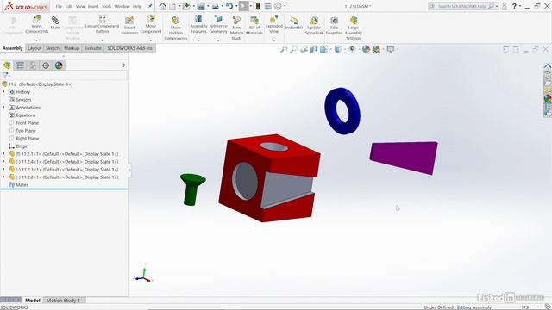Click the user login icon
The width and height of the screenshot is (552, 310).
[x=505, y=6]
